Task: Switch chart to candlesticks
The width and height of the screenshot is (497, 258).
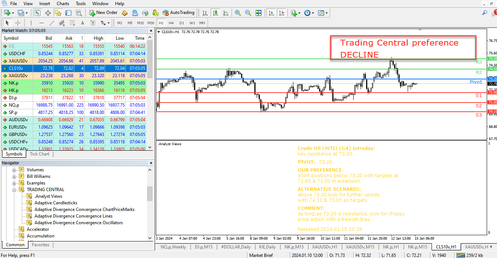Action: click(216, 13)
